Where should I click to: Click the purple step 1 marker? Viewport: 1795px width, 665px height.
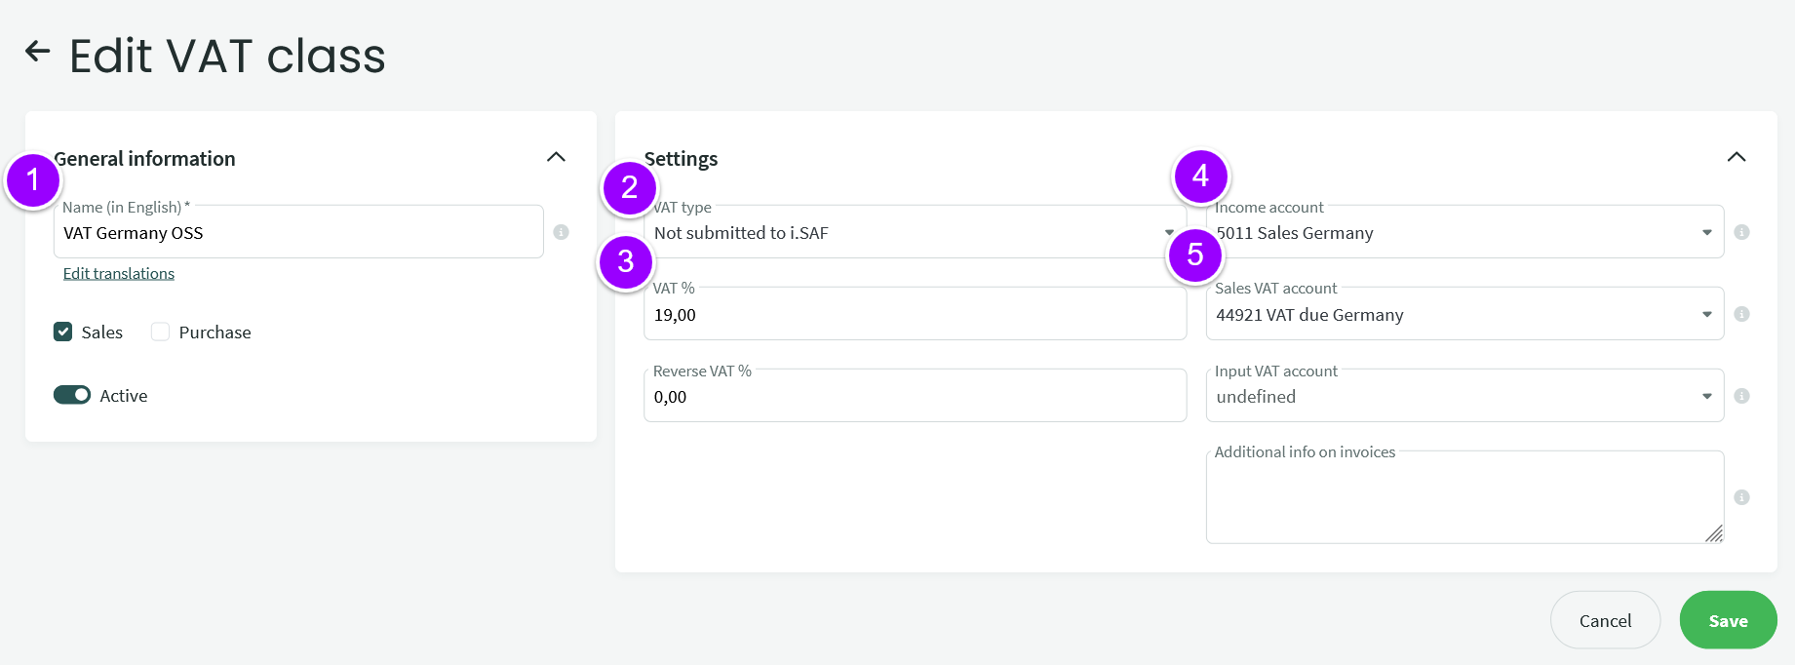(x=33, y=180)
